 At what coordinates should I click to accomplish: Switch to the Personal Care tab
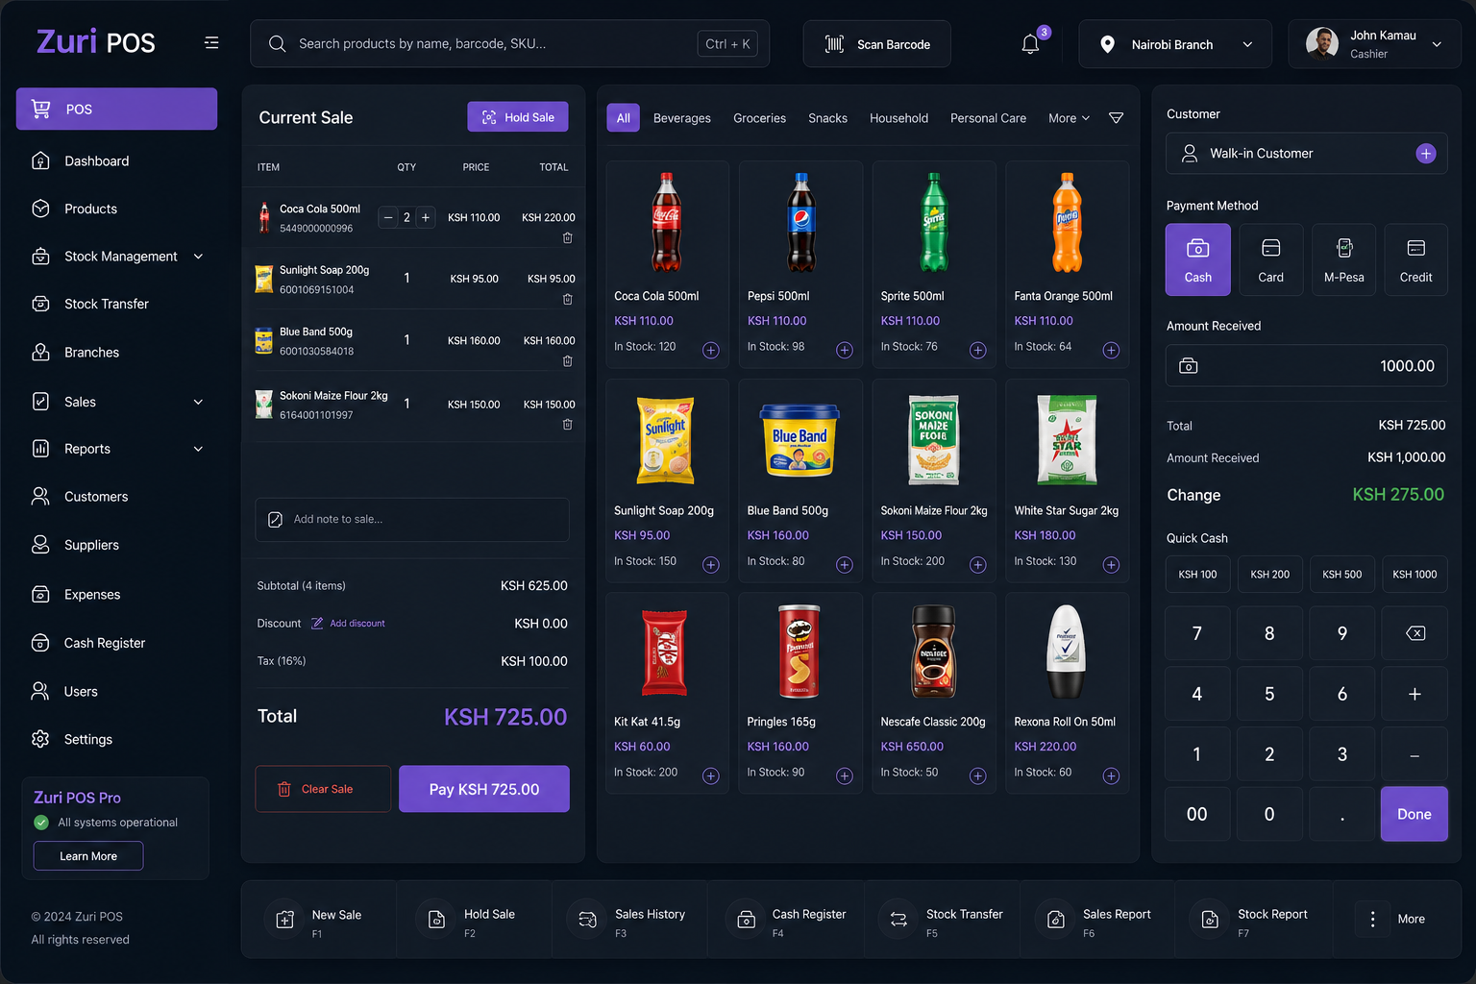coord(988,118)
